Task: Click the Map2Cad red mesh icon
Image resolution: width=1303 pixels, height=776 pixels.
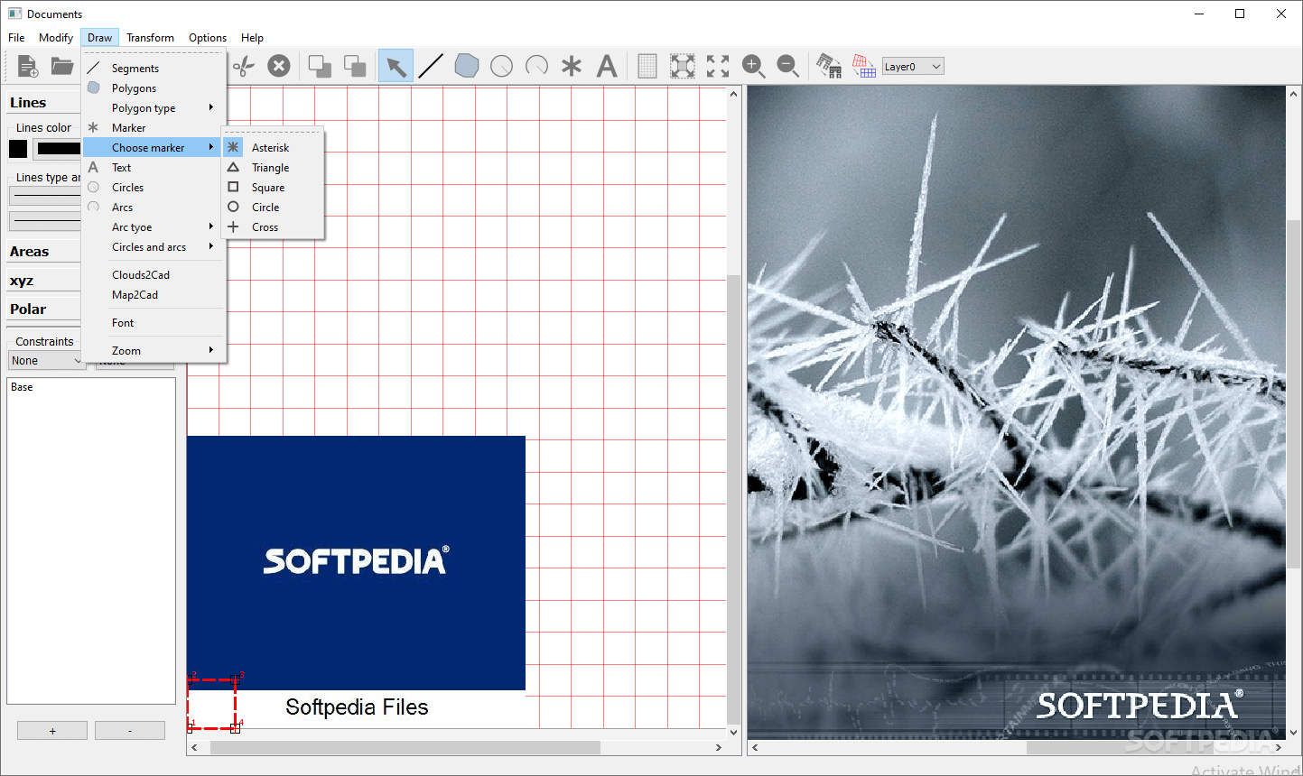Action: pyautogui.click(x=864, y=66)
